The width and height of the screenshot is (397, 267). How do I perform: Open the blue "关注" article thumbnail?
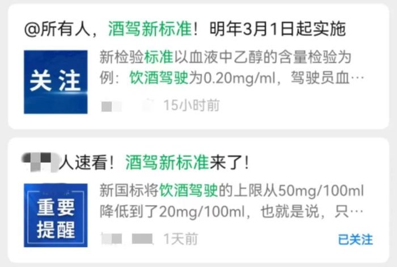click(56, 82)
